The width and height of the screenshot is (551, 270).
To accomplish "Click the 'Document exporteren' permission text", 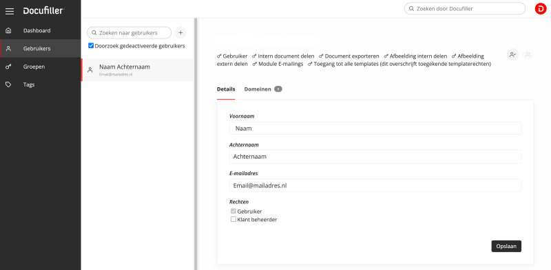I will pyautogui.click(x=352, y=56).
